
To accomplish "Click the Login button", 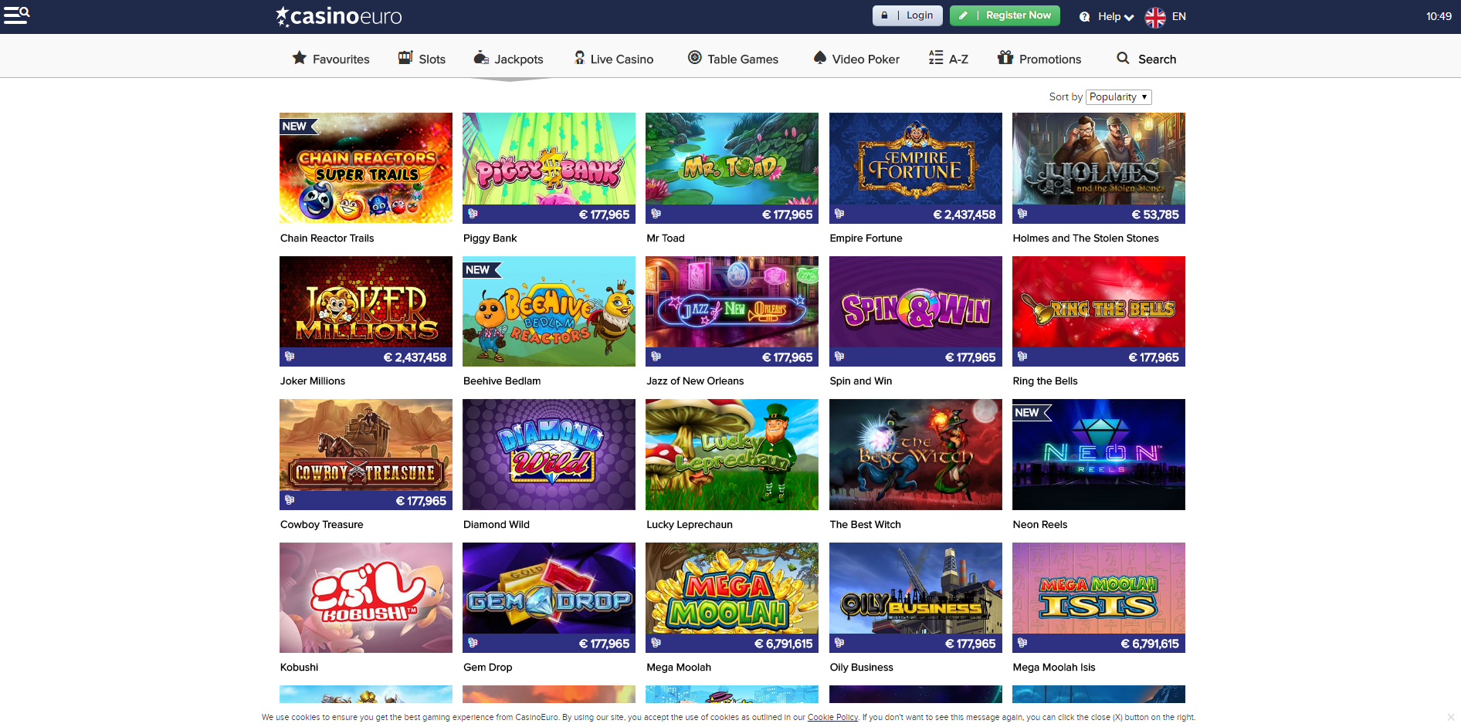I will (x=907, y=15).
